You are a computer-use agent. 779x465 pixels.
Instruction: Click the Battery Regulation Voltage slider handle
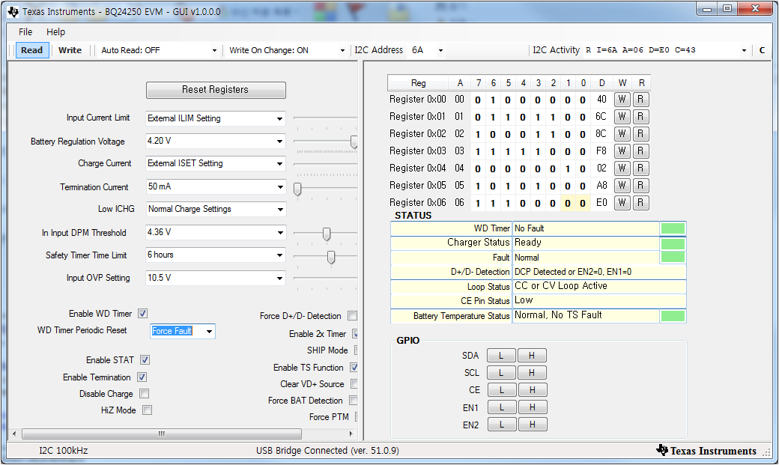pyautogui.click(x=354, y=142)
